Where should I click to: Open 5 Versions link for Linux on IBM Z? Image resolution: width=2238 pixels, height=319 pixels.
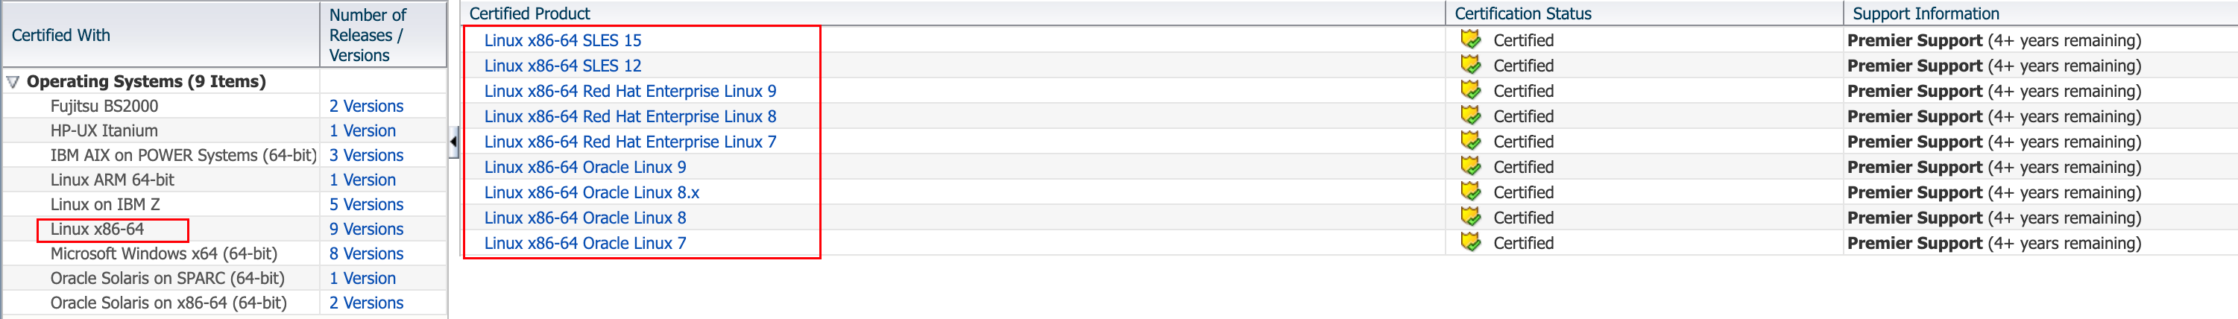point(366,204)
